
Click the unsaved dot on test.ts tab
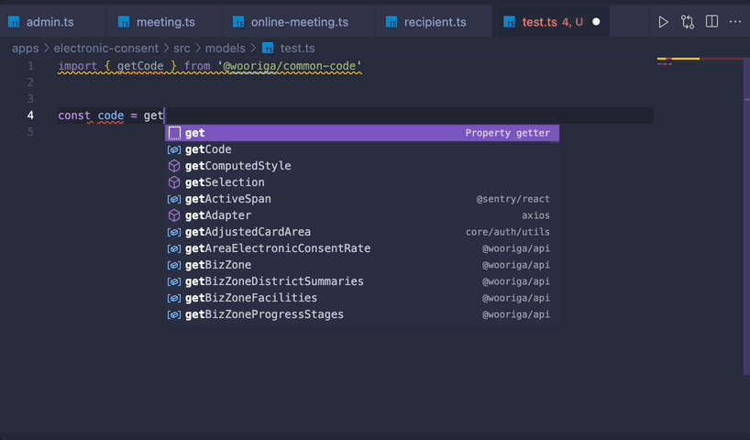pyautogui.click(x=596, y=21)
